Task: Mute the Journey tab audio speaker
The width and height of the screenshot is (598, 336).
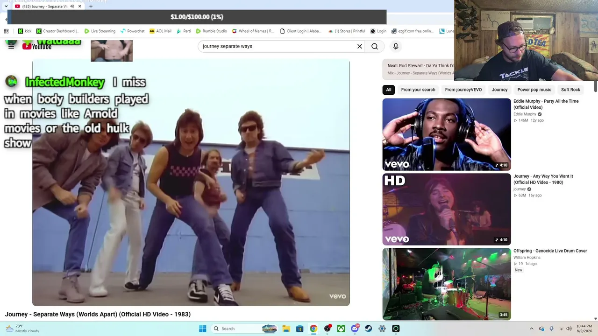Action: (72, 7)
